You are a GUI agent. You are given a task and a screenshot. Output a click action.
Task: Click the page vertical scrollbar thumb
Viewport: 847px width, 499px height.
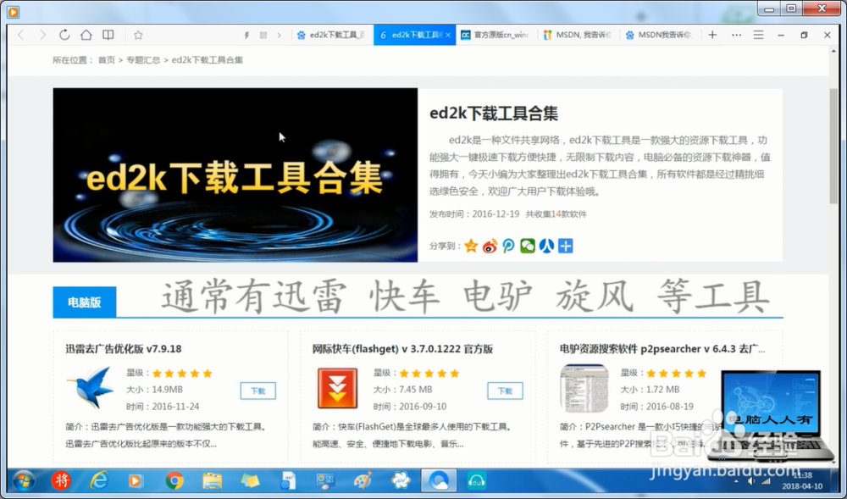[833, 146]
